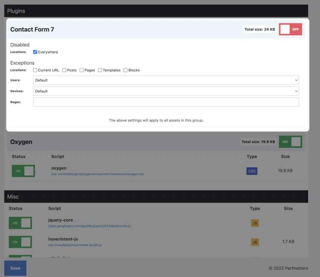Open the Users dropdown

coord(166,80)
